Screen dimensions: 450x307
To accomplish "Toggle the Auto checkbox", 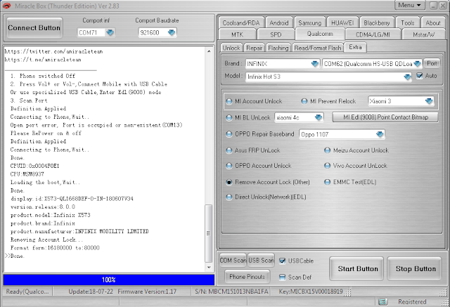I will [420, 76].
